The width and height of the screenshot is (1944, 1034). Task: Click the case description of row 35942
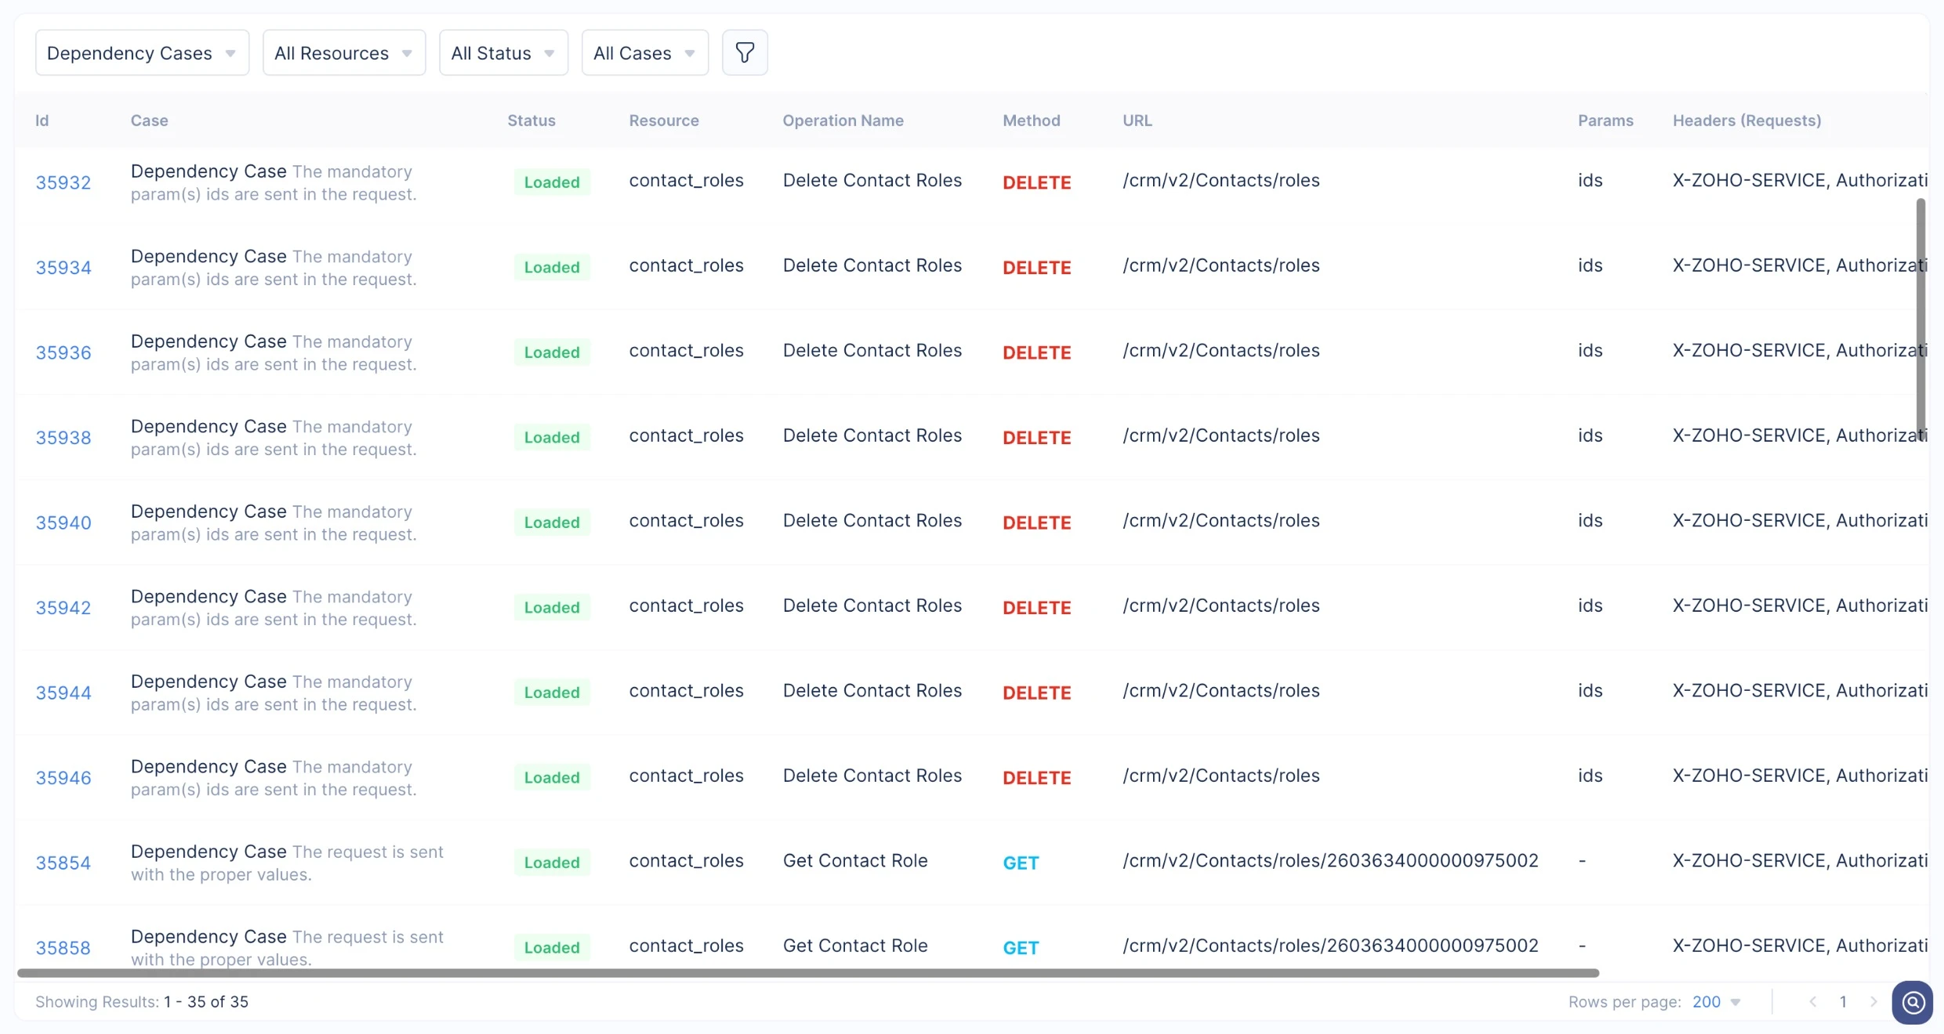pyautogui.click(x=274, y=608)
